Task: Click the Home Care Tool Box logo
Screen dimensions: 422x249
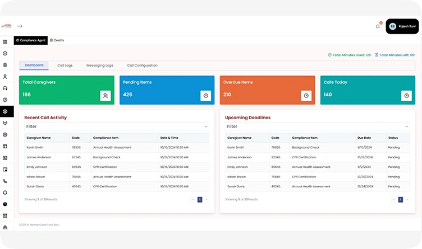Action: (x=7, y=26)
